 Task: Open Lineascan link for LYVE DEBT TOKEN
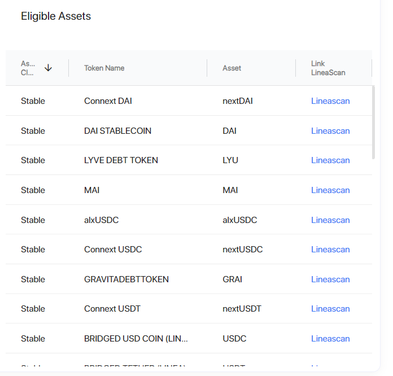pos(330,160)
